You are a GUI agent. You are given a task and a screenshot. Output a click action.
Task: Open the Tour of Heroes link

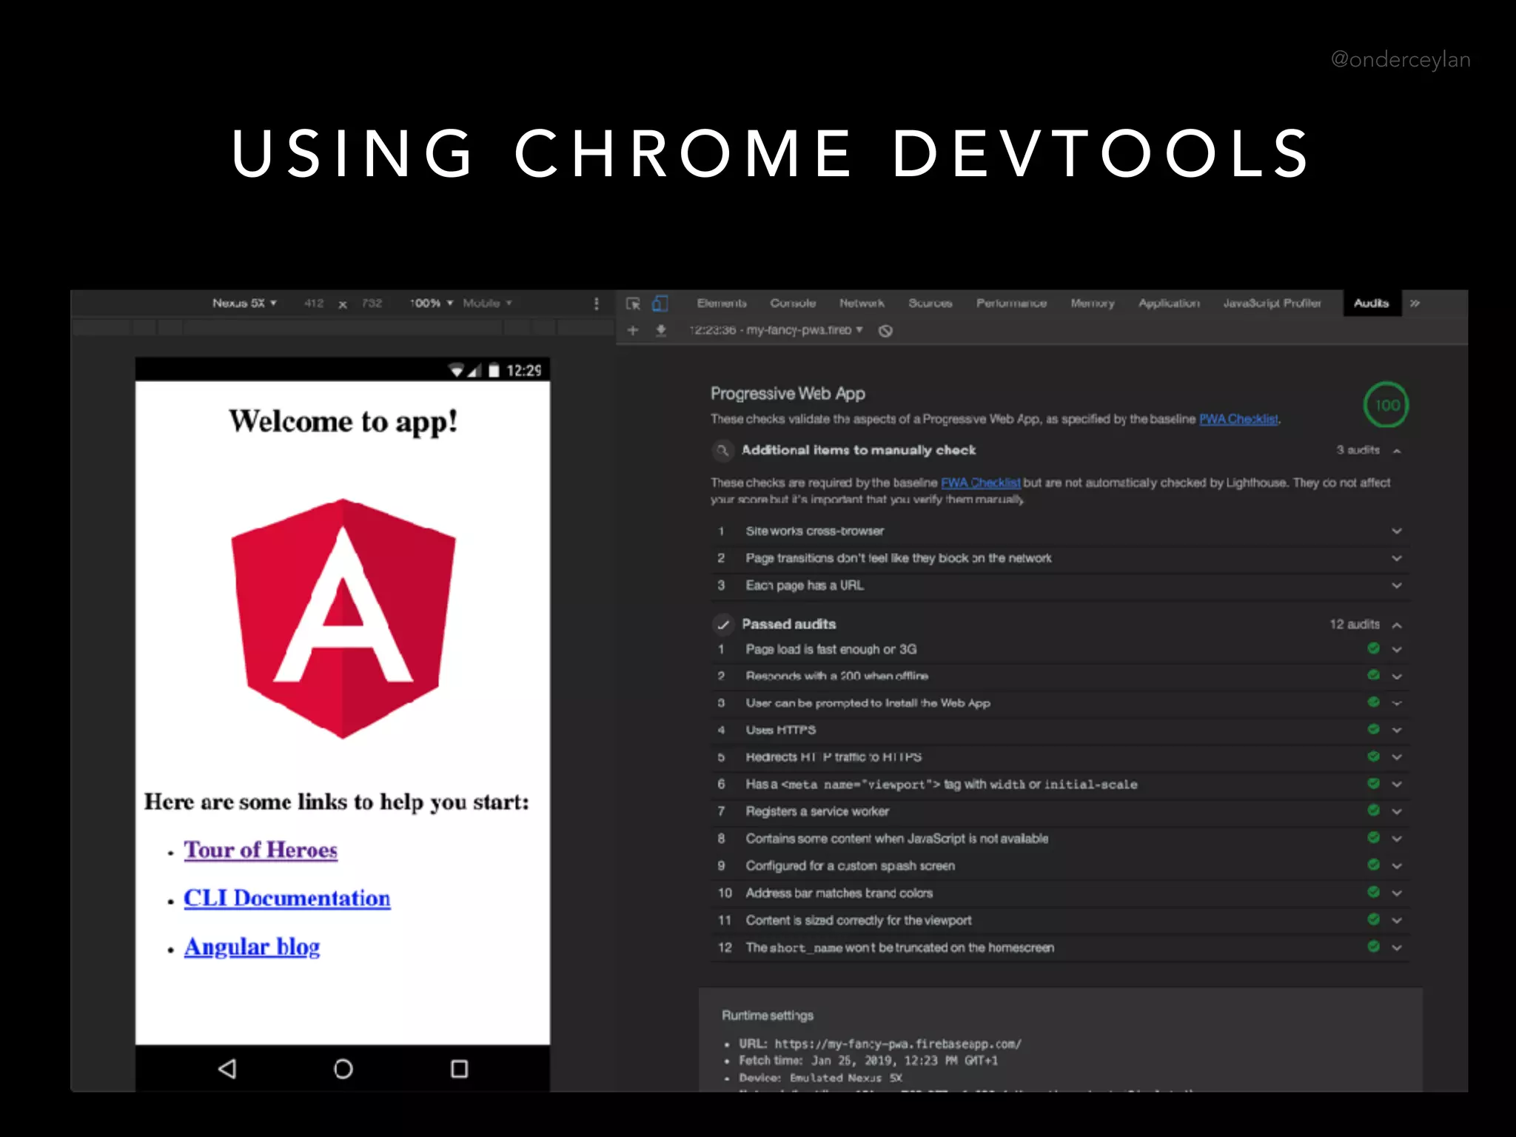click(x=261, y=850)
